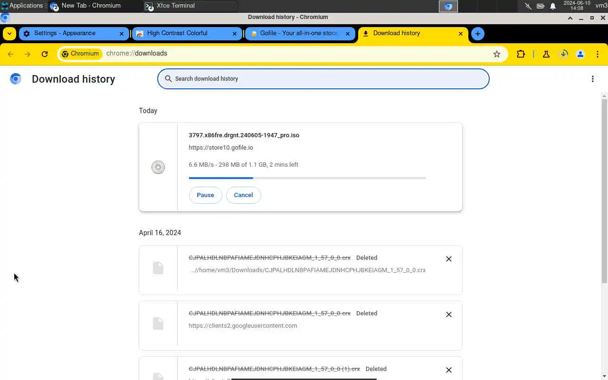Open clients2.googleusercontent.com source link
Image resolution: width=608 pixels, height=380 pixels.
coord(243,326)
